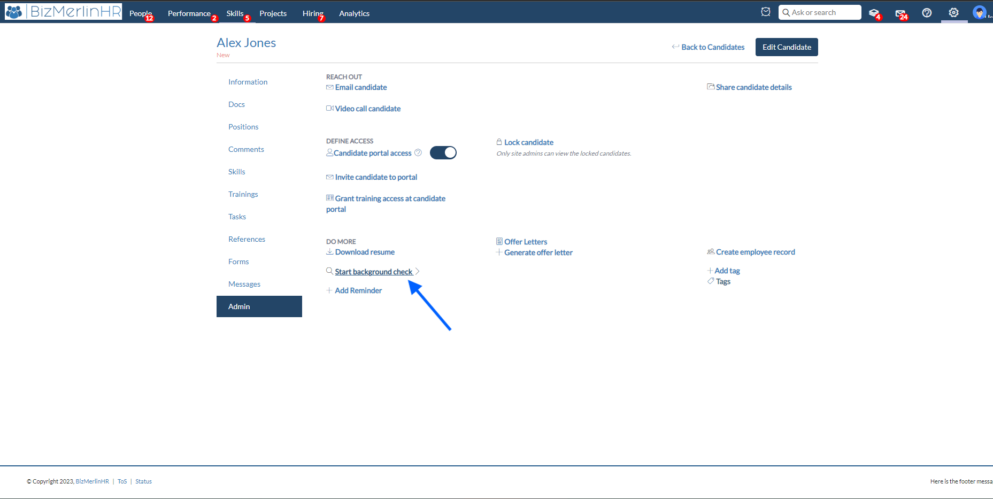Open the Performance menu

pyautogui.click(x=189, y=13)
